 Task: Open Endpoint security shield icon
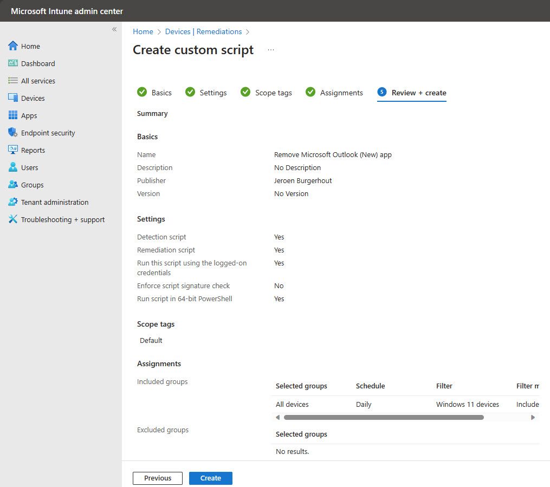pos(13,133)
